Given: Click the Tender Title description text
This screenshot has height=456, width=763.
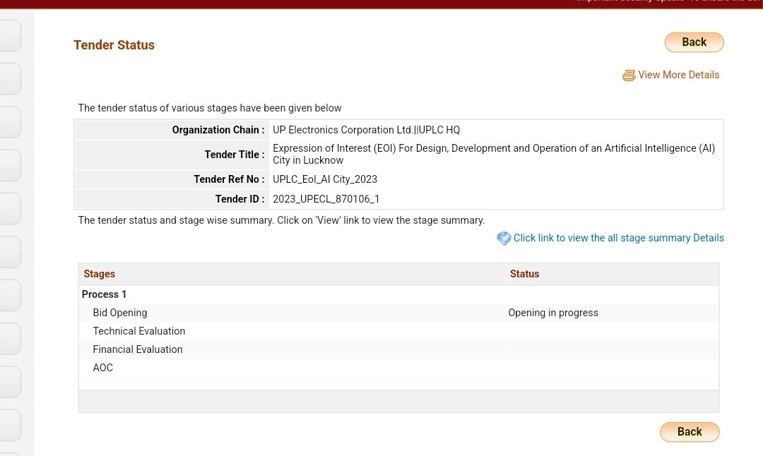Looking at the screenshot, I should click(x=493, y=154).
